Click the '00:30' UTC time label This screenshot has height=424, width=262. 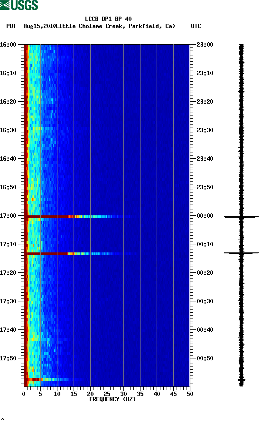(205, 301)
